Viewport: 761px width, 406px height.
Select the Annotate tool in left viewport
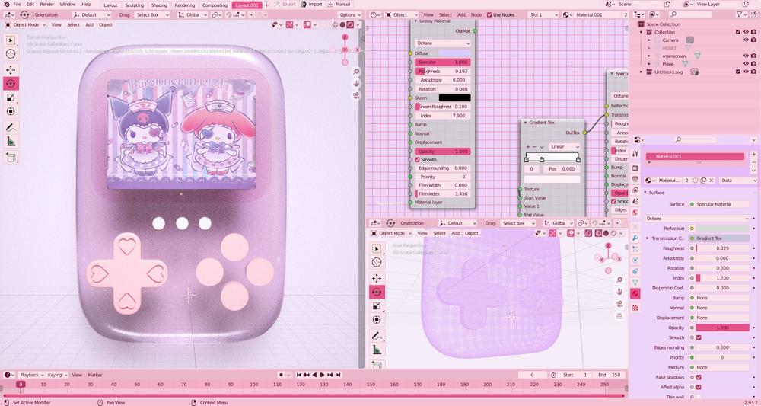[x=11, y=128]
